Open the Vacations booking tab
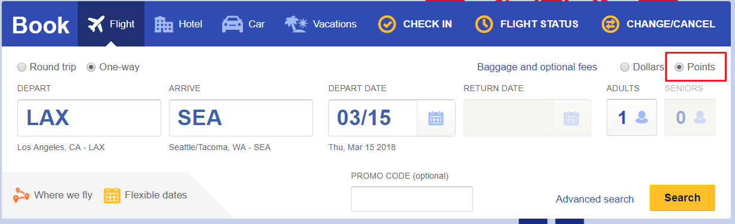735x224 pixels. tap(320, 24)
